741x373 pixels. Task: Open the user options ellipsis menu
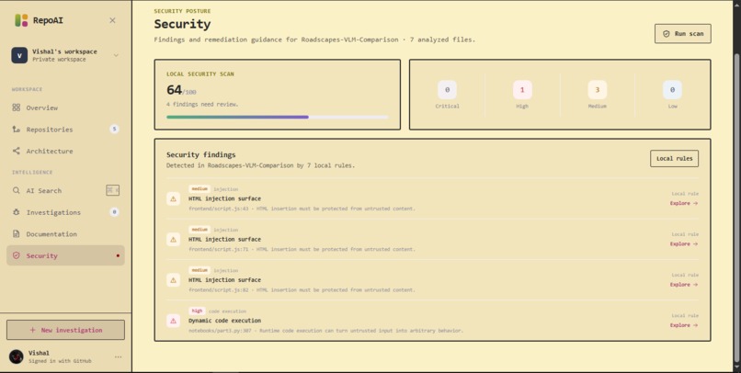(x=119, y=357)
